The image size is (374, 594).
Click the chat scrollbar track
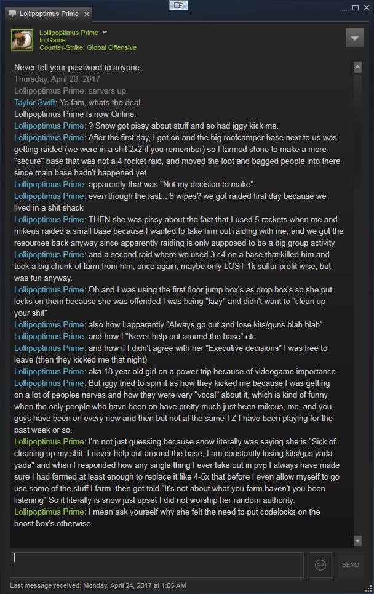point(358,303)
